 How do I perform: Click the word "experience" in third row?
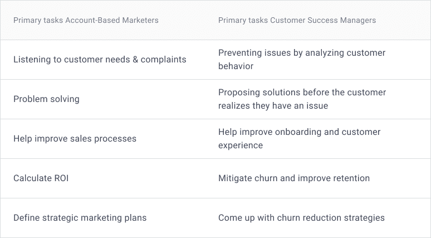(241, 145)
